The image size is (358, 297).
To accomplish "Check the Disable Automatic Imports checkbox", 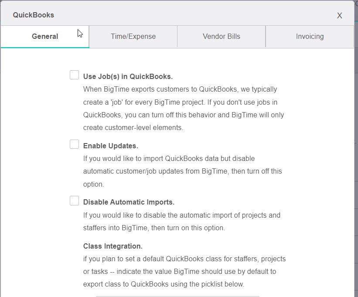I will click(75, 201).
